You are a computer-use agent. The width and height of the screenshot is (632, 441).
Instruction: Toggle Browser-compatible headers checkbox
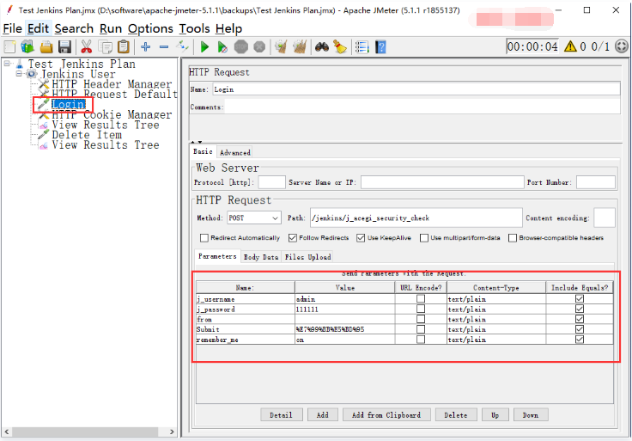click(513, 238)
